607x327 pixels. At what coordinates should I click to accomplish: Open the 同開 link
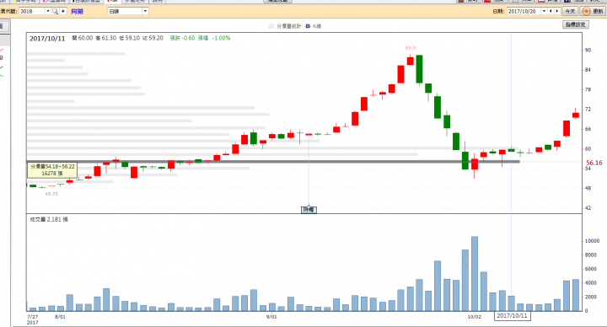pos(77,11)
